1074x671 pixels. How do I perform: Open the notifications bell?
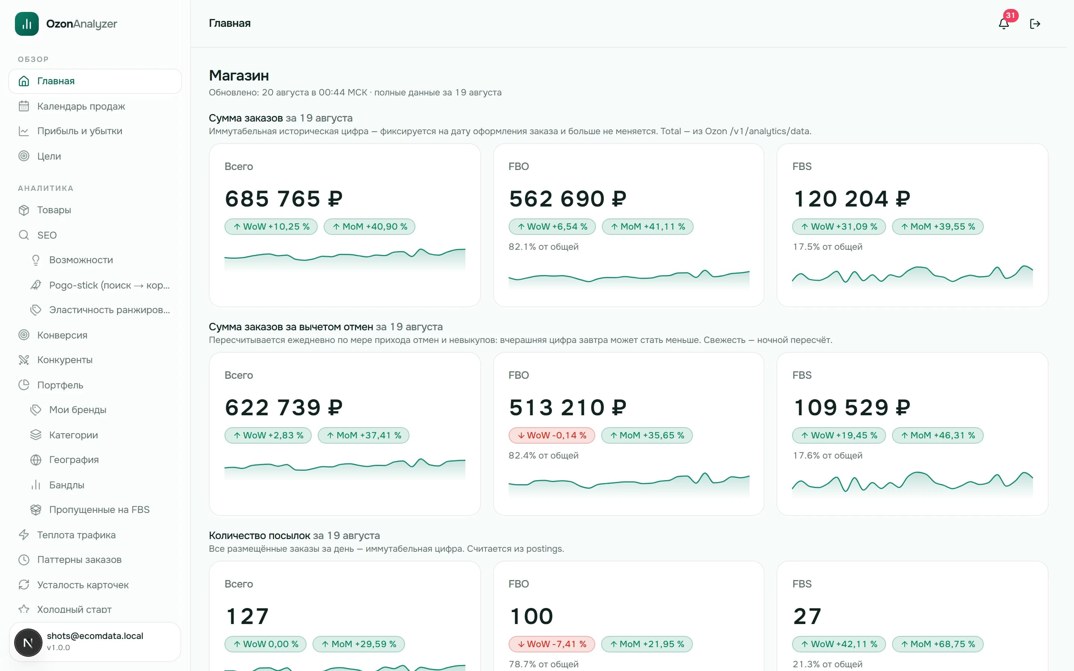tap(1004, 23)
